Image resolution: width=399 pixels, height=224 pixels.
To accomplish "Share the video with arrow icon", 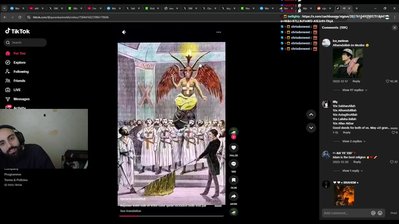I will click(x=233, y=196).
